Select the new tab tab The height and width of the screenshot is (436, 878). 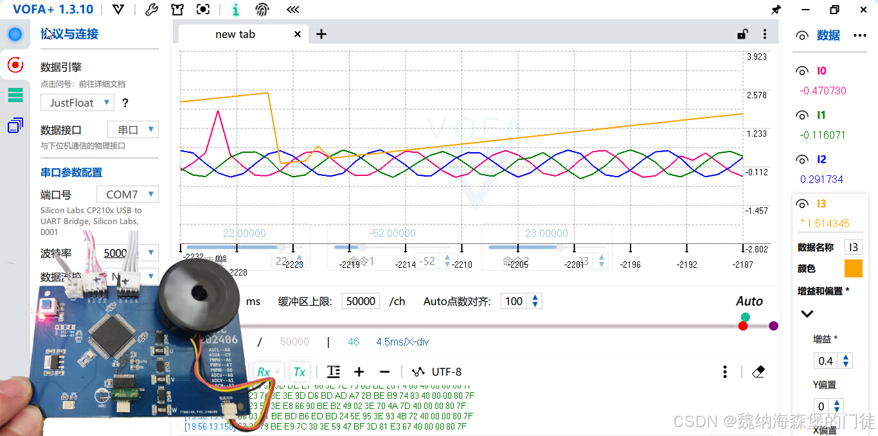[235, 35]
